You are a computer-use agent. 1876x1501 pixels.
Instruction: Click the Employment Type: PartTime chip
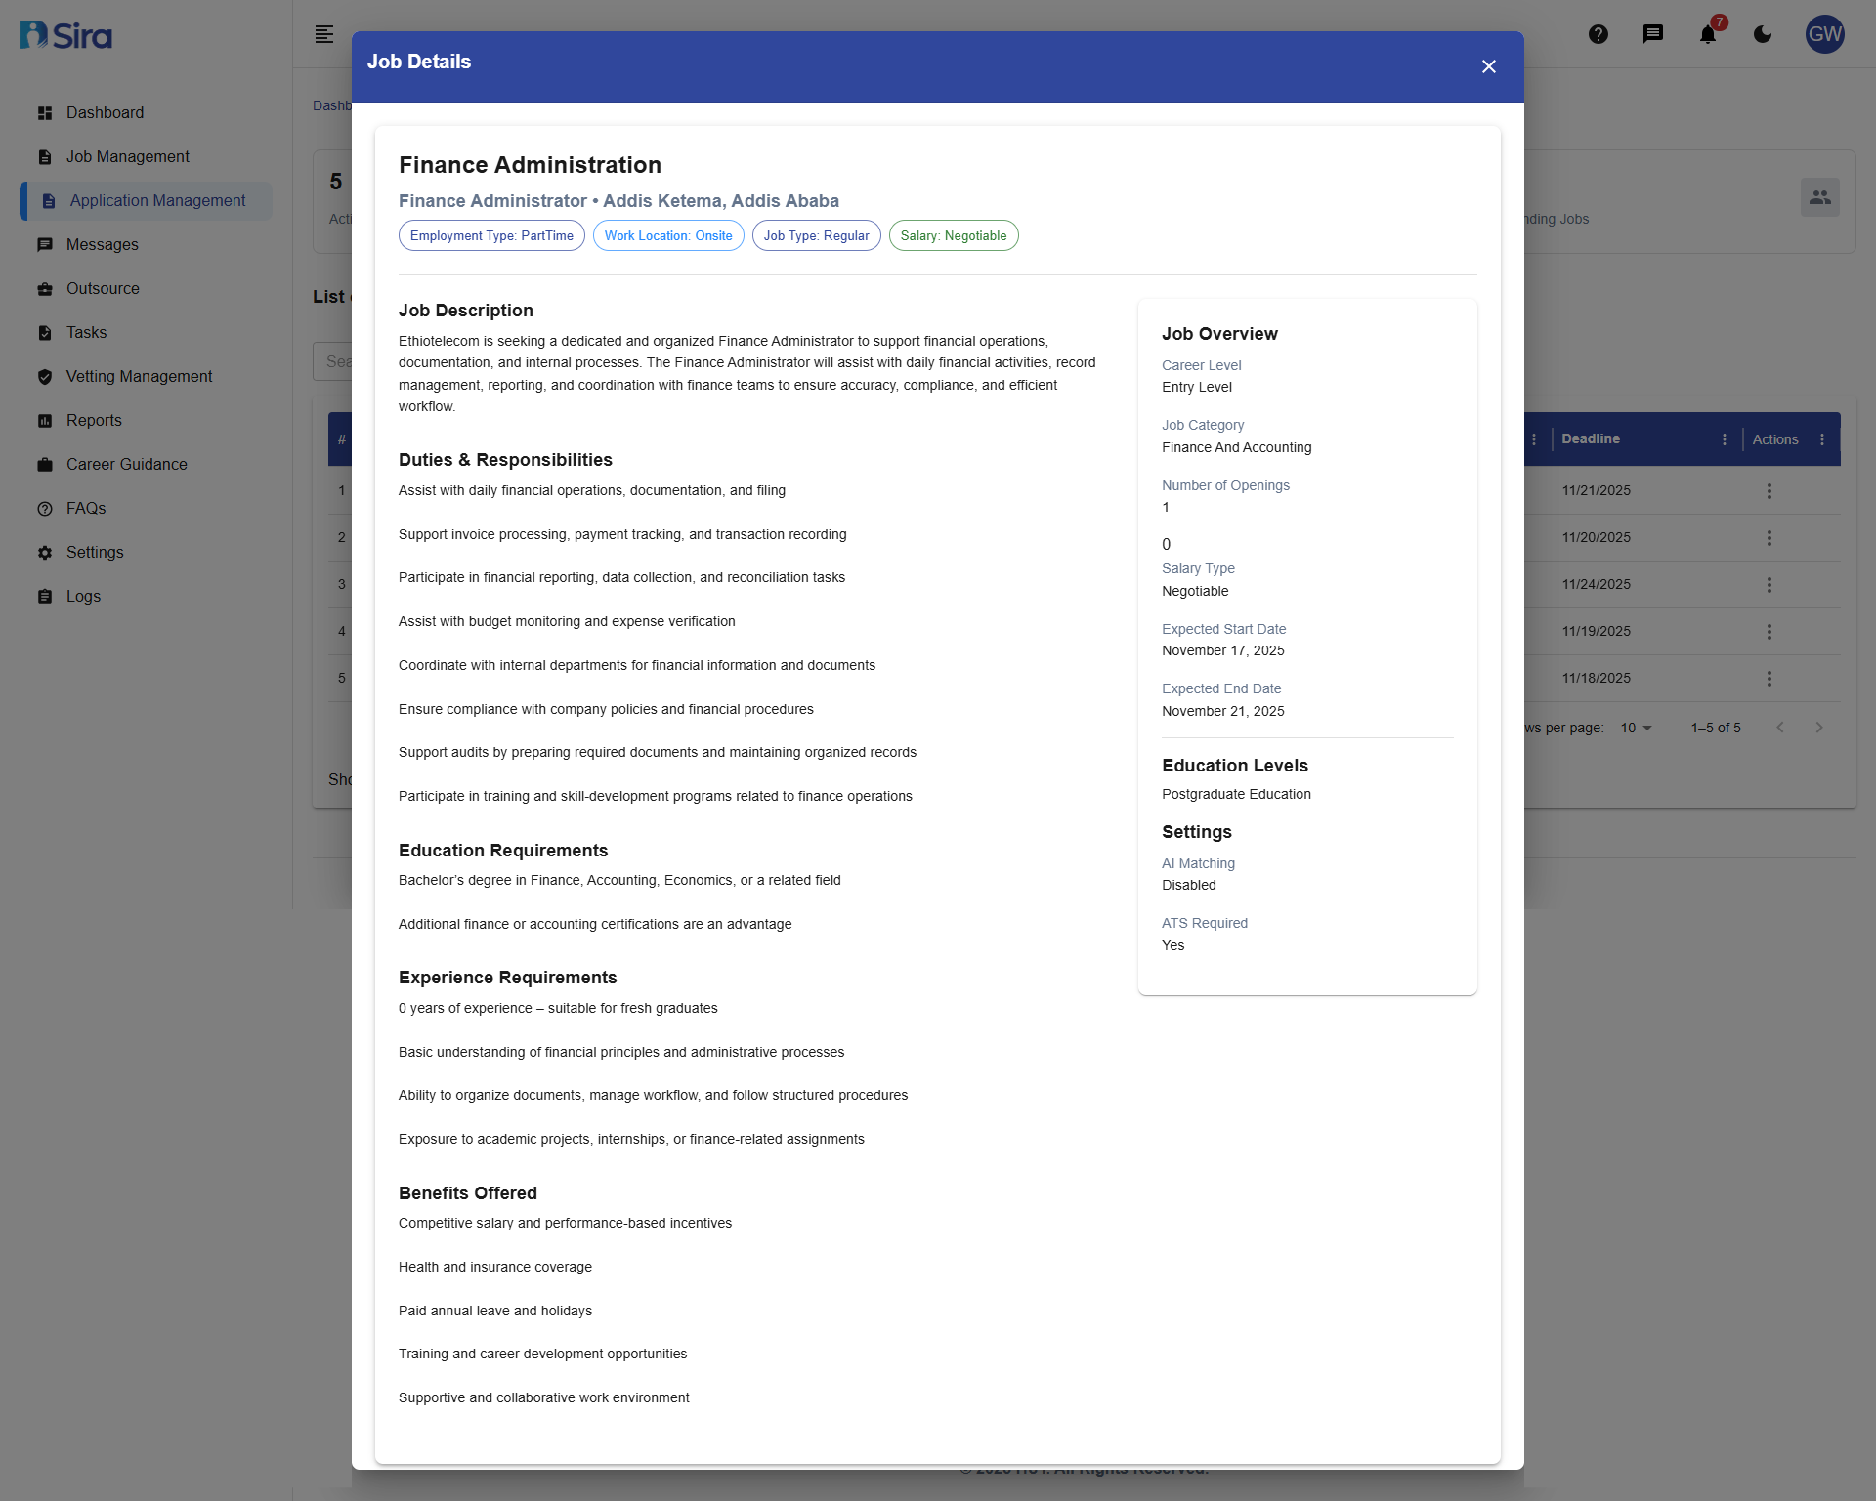[x=491, y=236]
